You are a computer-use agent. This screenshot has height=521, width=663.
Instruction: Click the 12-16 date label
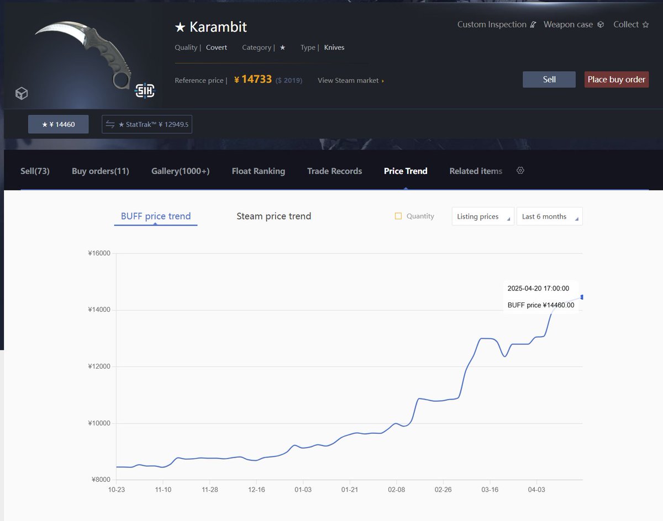tap(257, 490)
